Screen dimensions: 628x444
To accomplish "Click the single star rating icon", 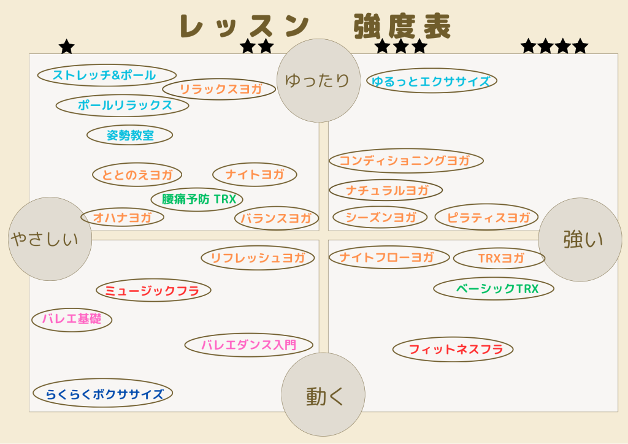I will point(66,47).
